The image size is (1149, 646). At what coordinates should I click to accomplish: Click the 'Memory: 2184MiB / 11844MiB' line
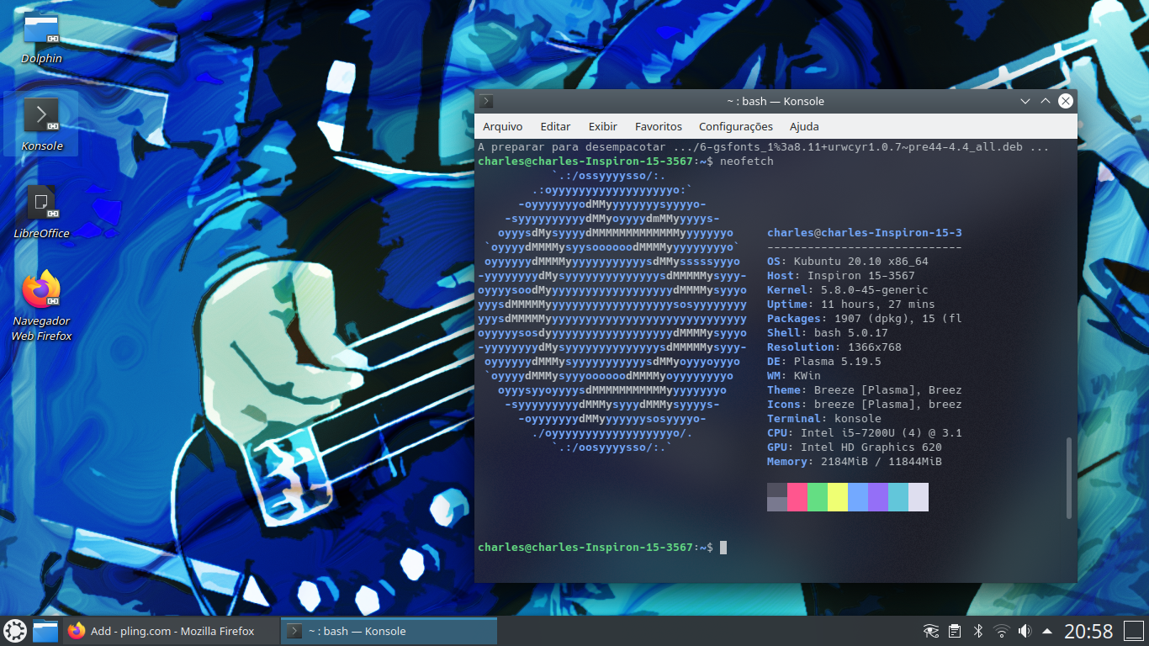(855, 462)
